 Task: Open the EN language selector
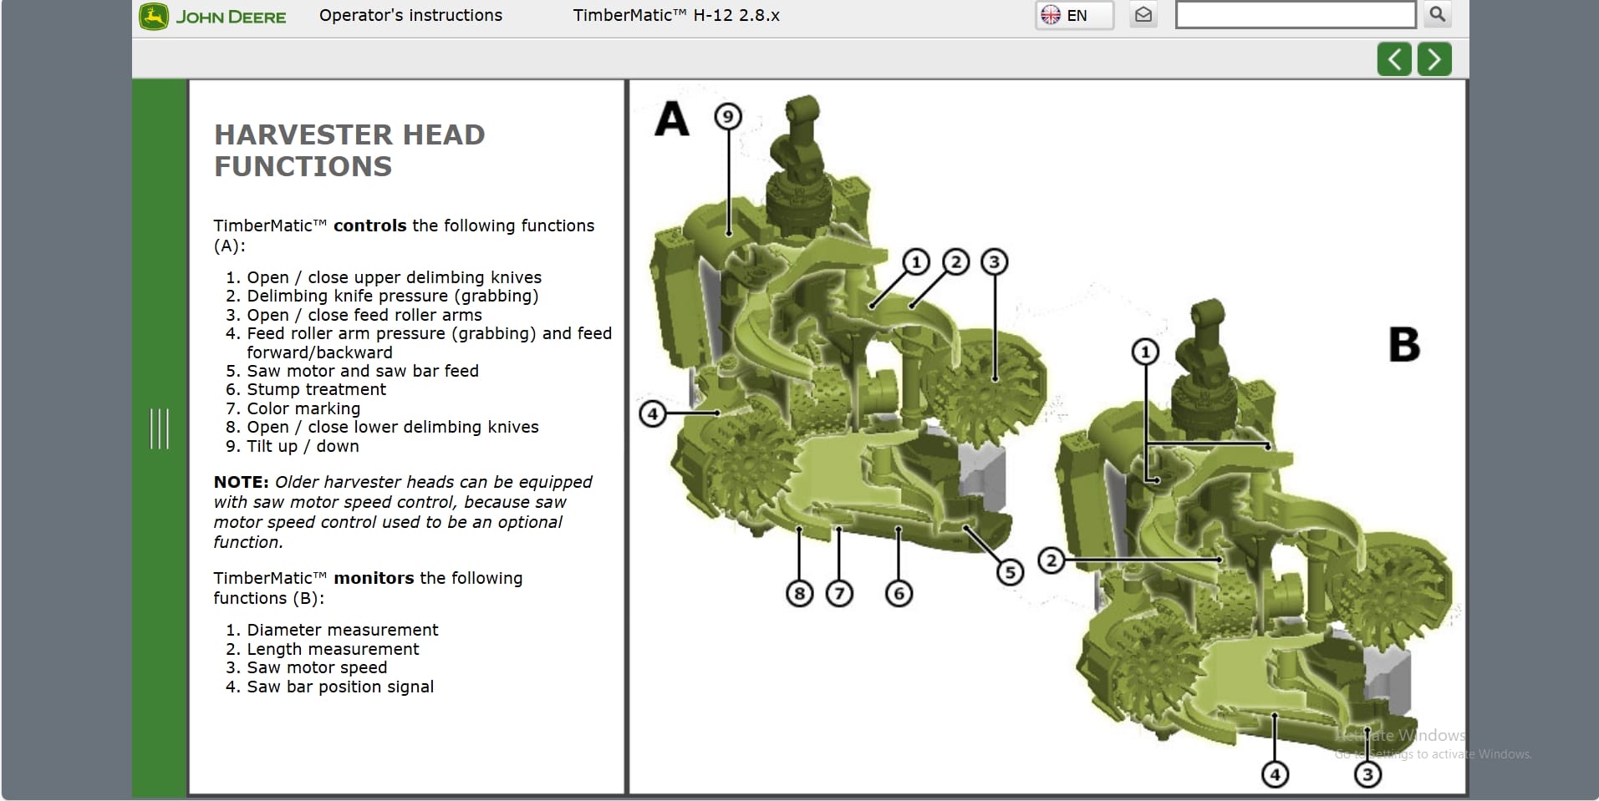click(x=1077, y=14)
